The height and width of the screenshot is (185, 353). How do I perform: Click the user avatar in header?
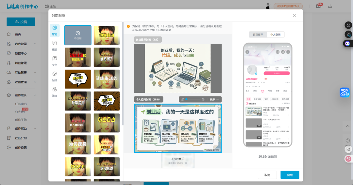(x=268, y=6)
